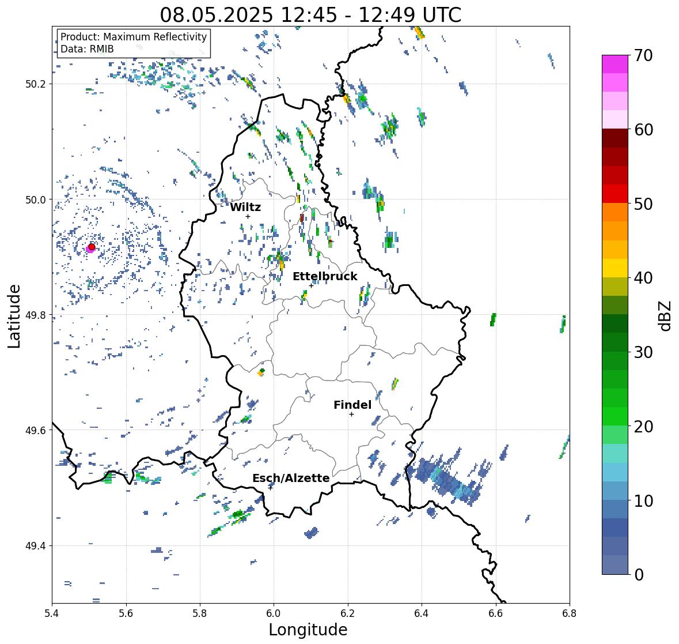
Task: Click the 6.2 longitude tick label
Action: pyautogui.click(x=348, y=613)
